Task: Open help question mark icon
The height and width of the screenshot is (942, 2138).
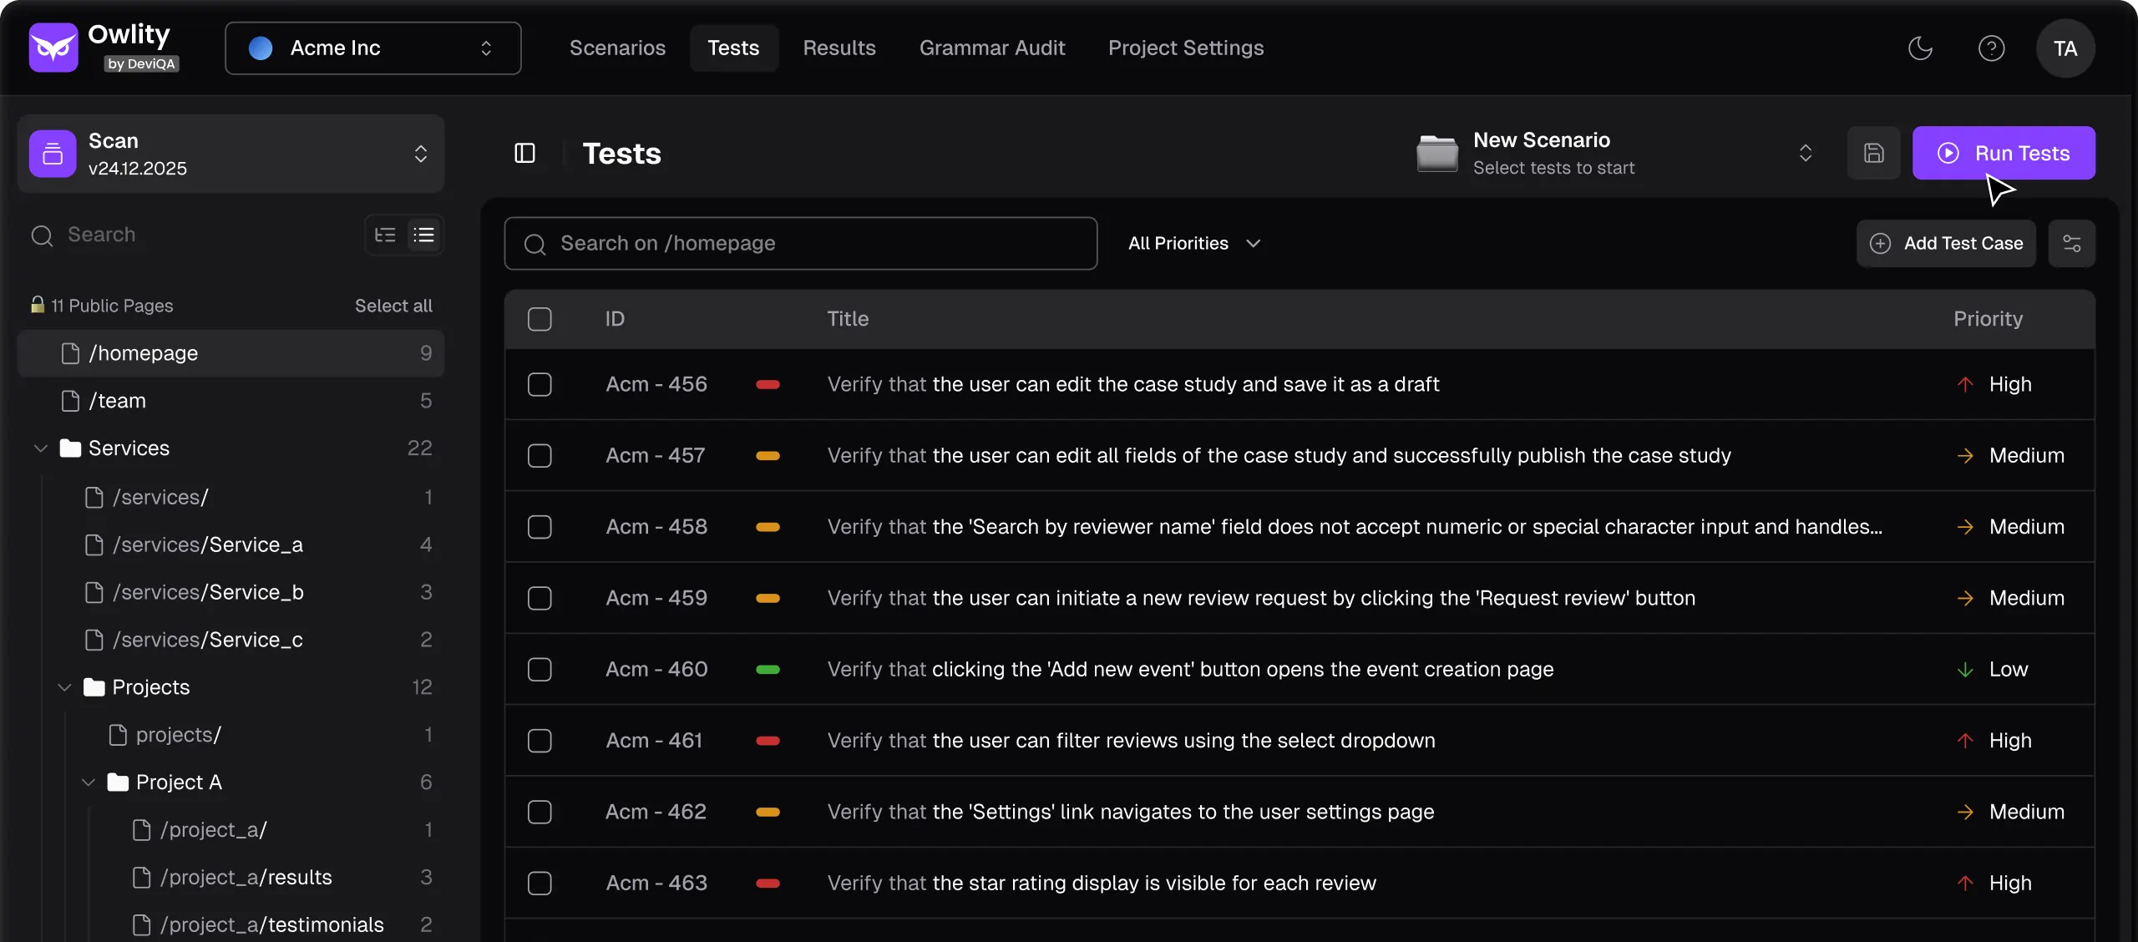Action: [x=1991, y=48]
